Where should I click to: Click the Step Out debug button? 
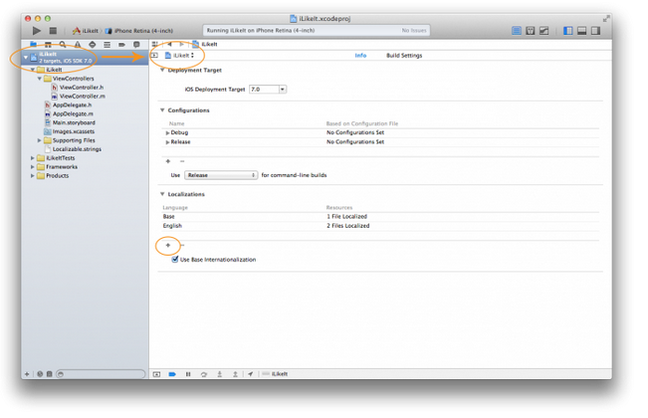tap(235, 374)
